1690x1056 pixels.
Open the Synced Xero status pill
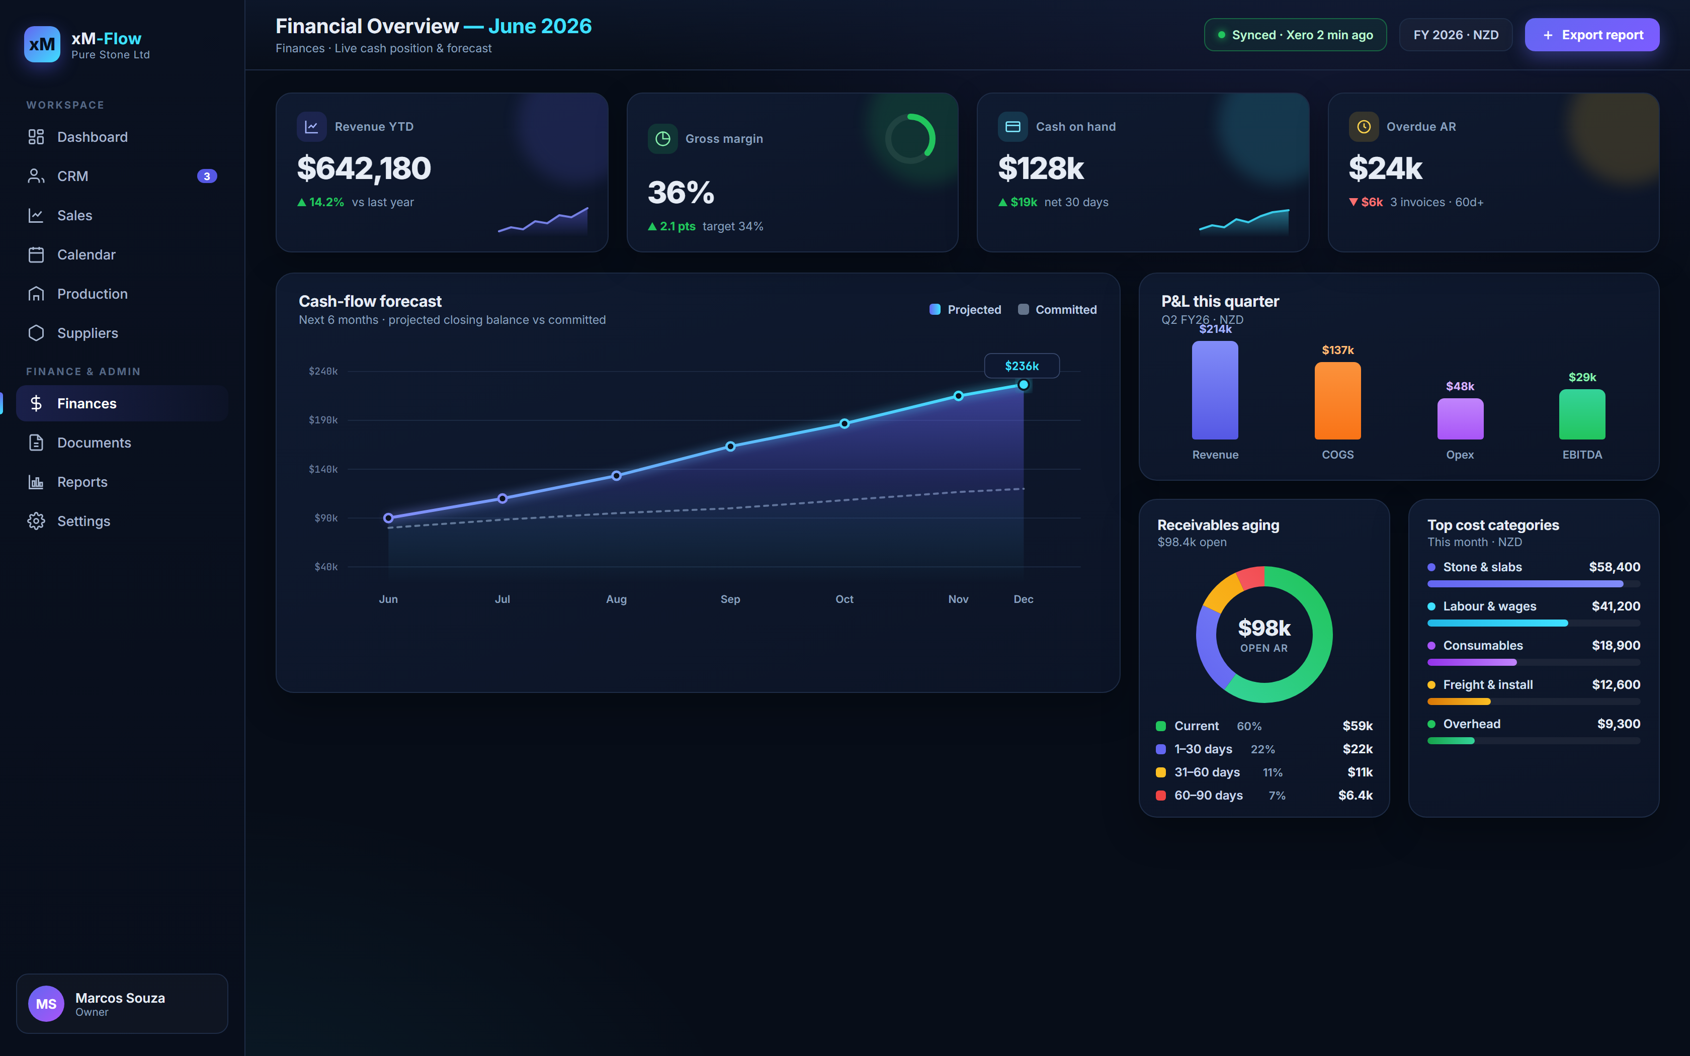coord(1296,35)
